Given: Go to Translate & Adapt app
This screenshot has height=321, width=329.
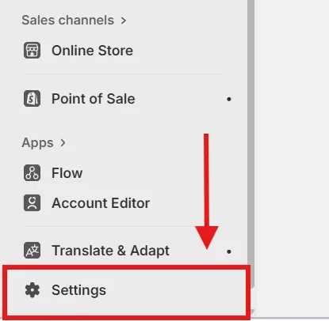Looking at the screenshot, I should pyautogui.click(x=110, y=251).
